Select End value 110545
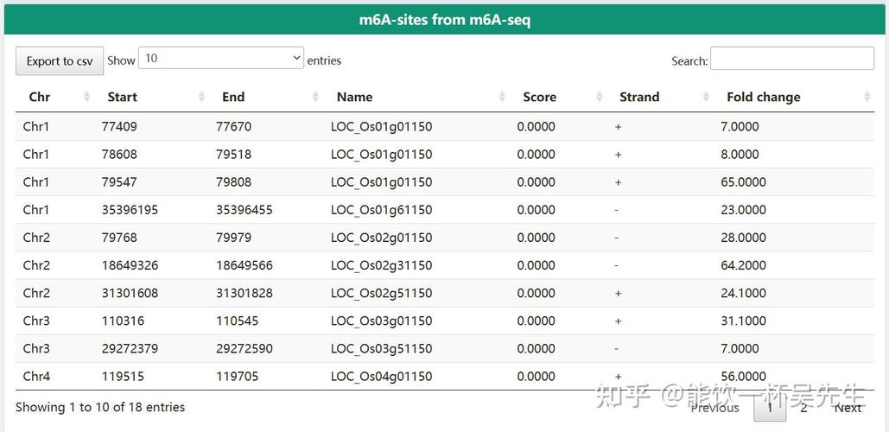This screenshot has width=889, height=432. [x=237, y=321]
